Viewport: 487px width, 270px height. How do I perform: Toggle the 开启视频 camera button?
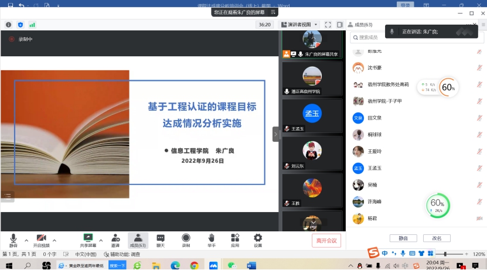(41, 238)
